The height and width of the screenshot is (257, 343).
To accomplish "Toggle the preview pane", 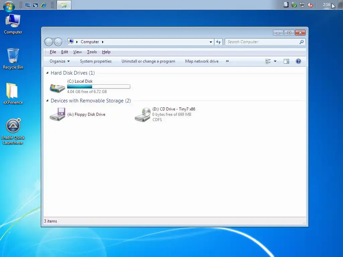I will pyautogui.click(x=286, y=61).
